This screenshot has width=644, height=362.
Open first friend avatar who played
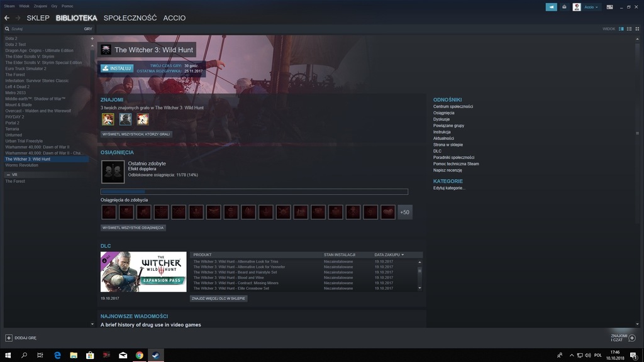[108, 119]
